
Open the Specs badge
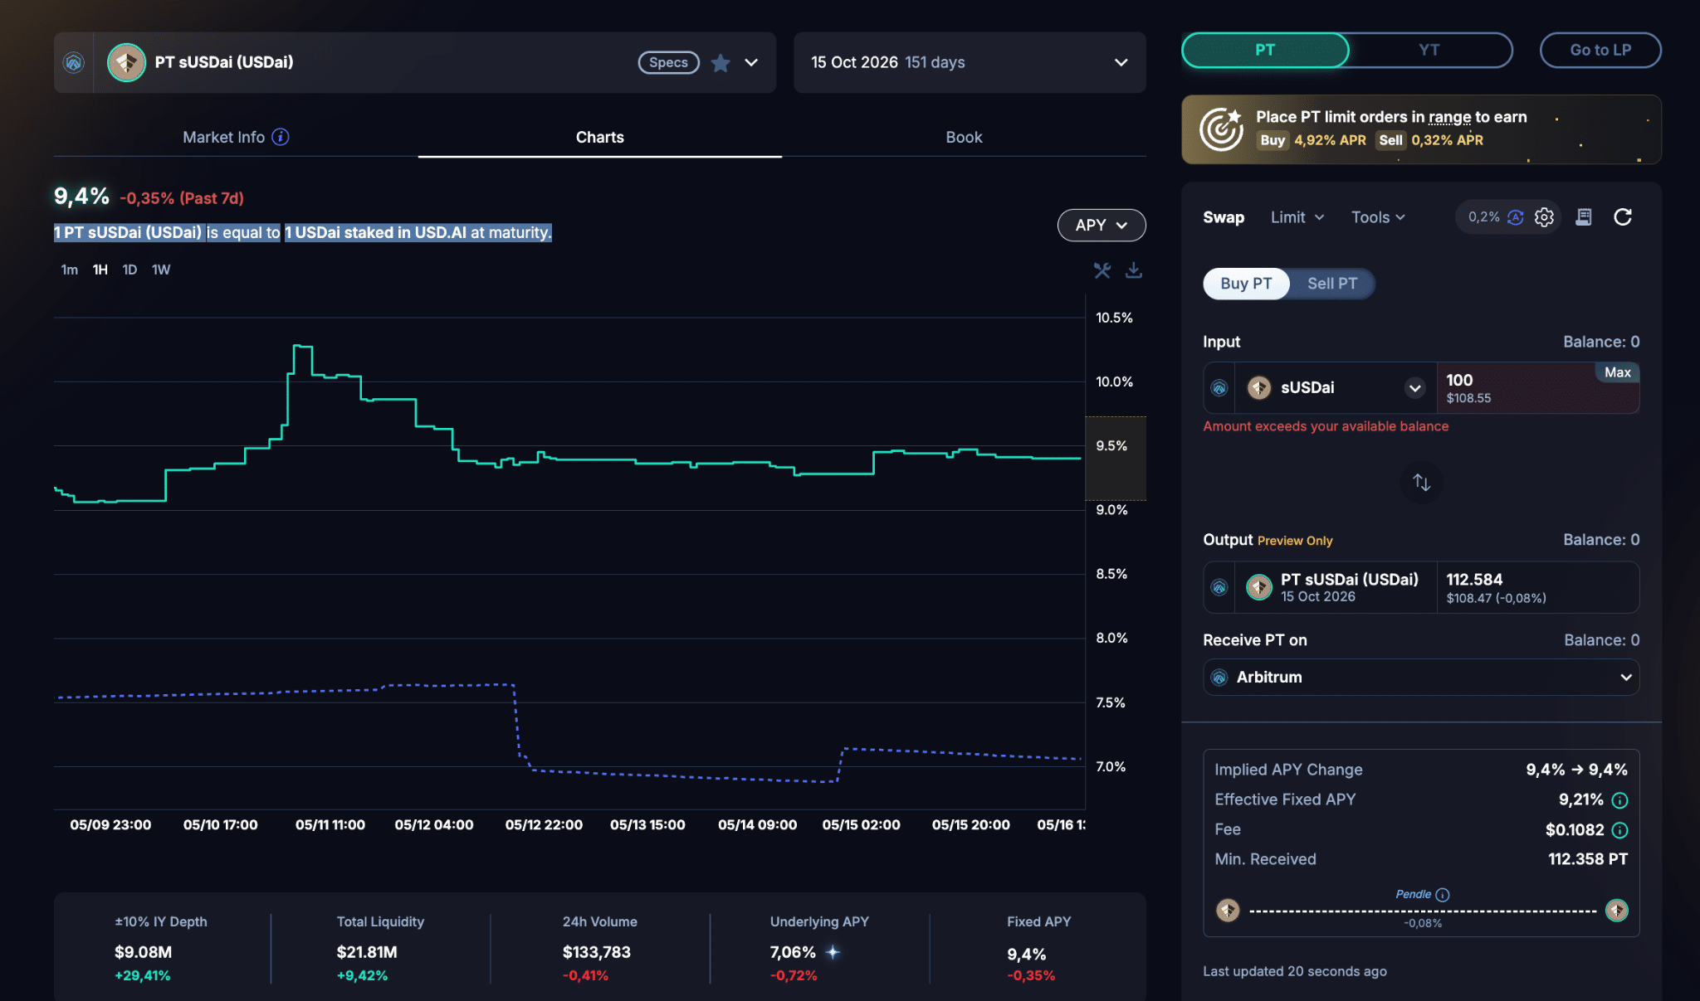pyautogui.click(x=668, y=63)
